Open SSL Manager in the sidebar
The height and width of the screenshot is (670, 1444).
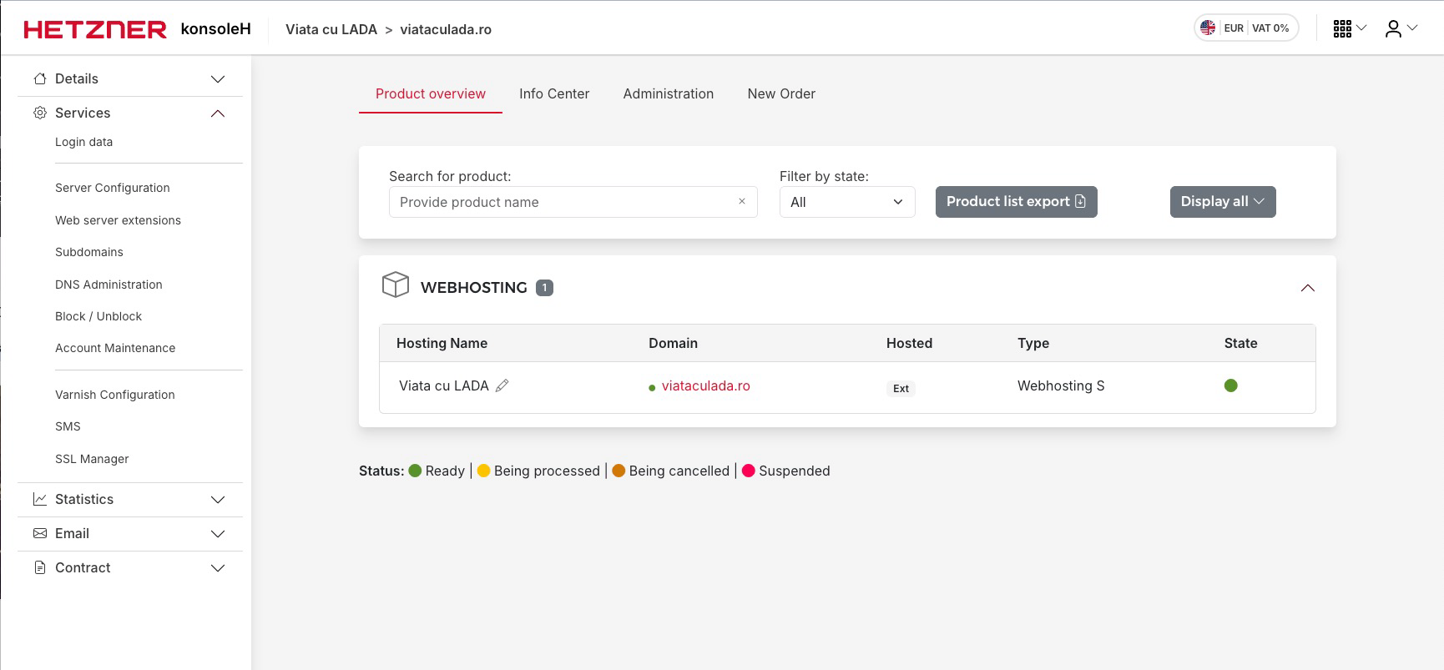[92, 459]
